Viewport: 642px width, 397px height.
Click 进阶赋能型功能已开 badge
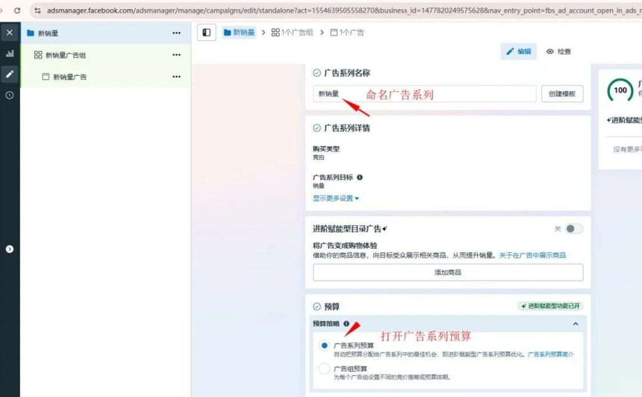point(550,306)
